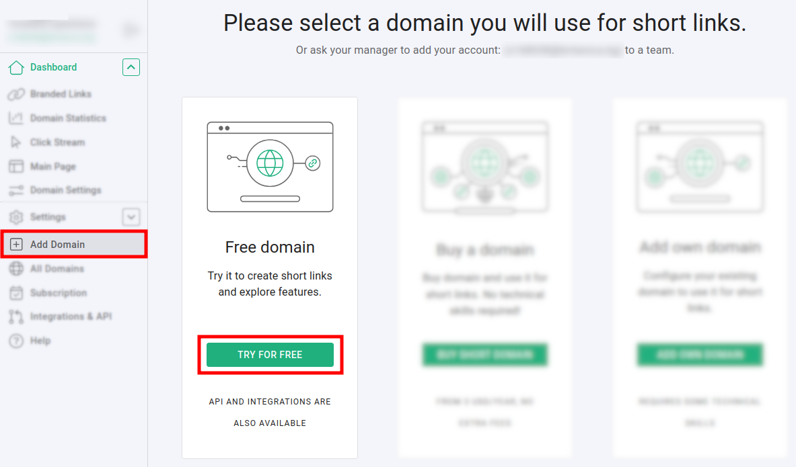Click the All Domains globe icon
Image resolution: width=796 pixels, height=467 pixels.
pyautogui.click(x=16, y=269)
